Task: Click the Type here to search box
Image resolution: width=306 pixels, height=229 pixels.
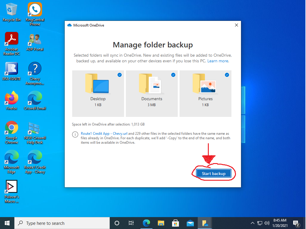Action: click(x=62, y=223)
